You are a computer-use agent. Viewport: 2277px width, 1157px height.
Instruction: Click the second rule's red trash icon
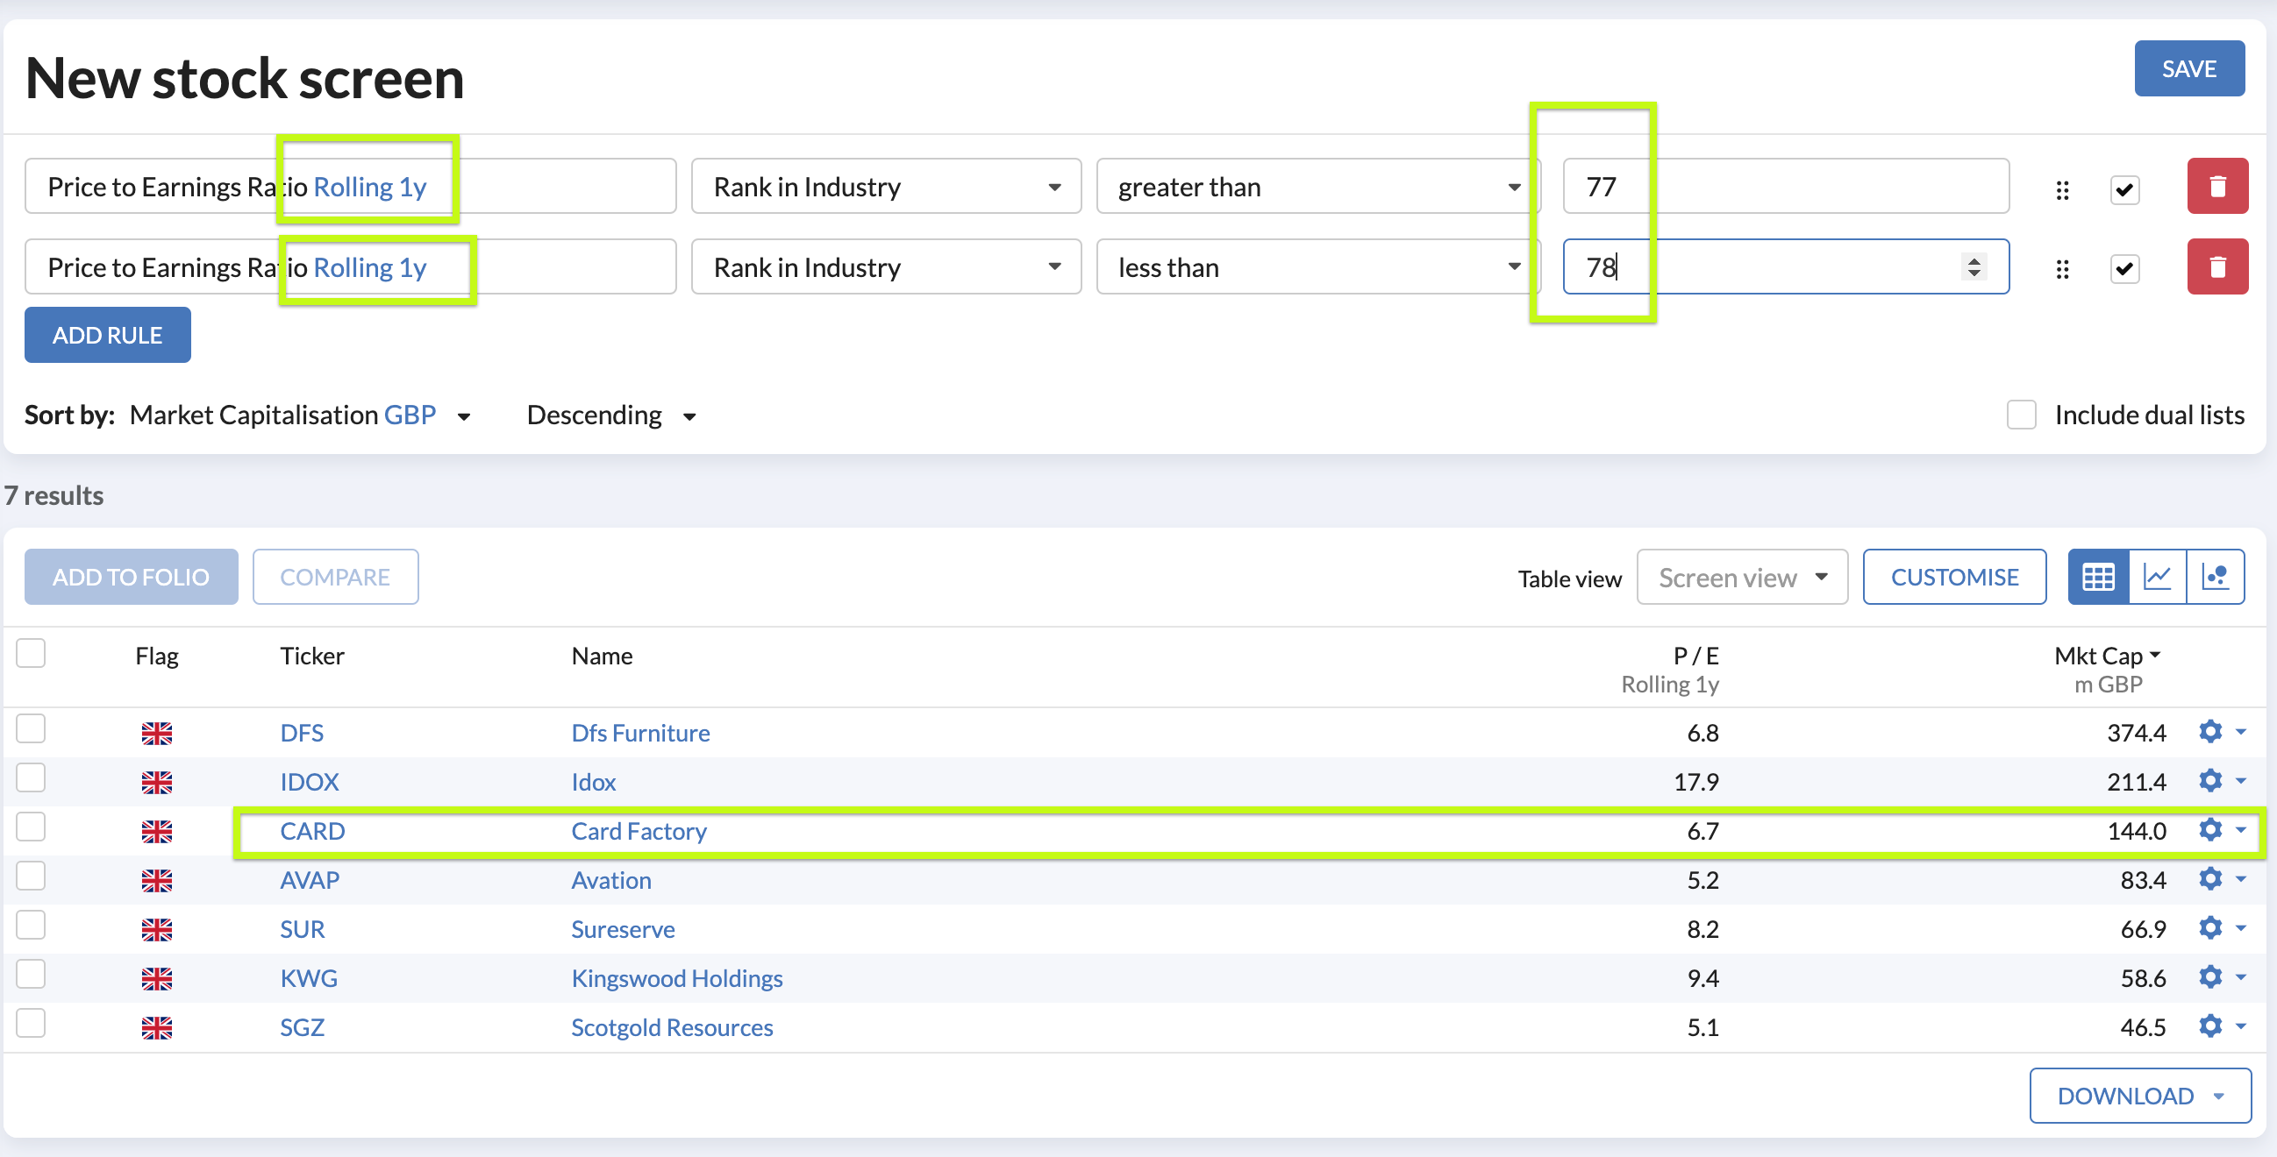click(2216, 266)
